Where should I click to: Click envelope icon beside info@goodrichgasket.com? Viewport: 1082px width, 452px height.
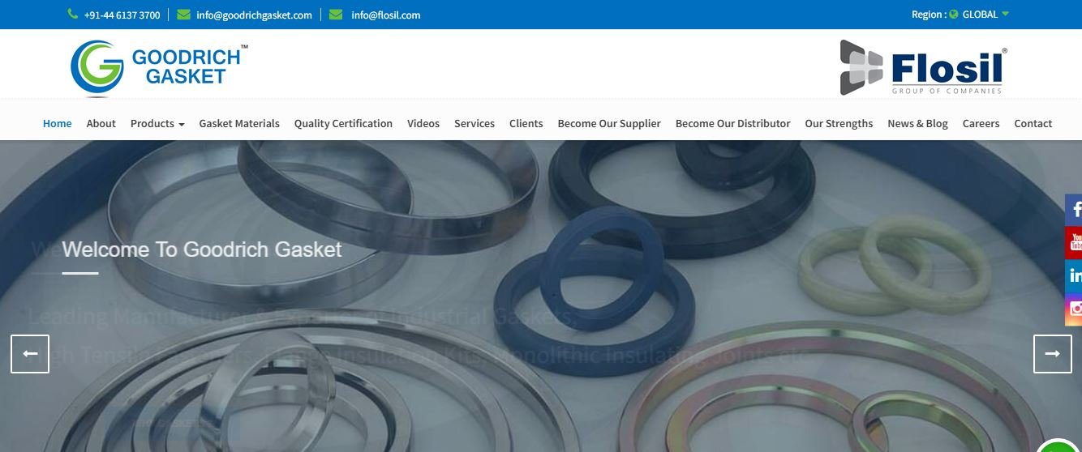[x=183, y=15]
